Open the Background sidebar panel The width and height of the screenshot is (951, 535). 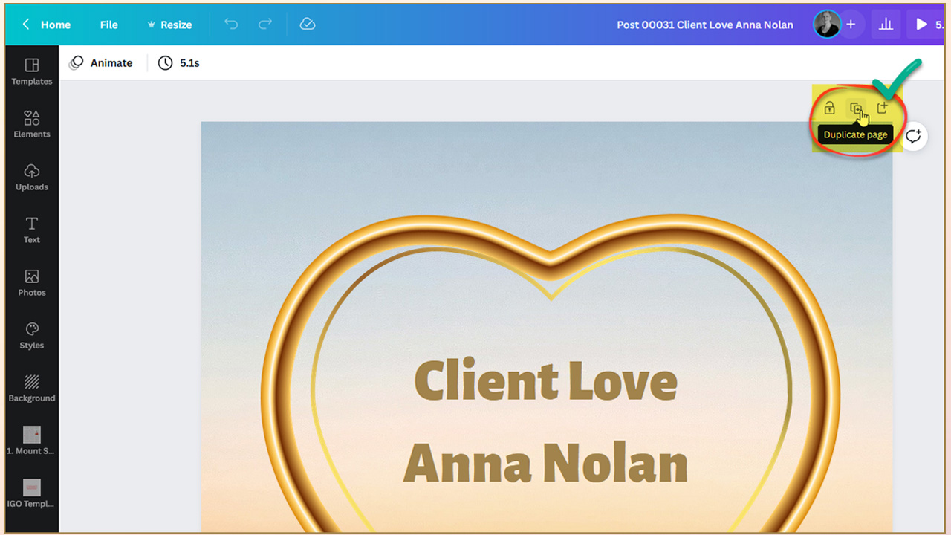tap(32, 389)
